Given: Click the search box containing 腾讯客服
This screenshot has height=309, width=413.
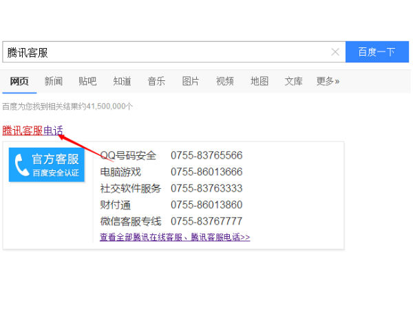Looking at the screenshot, I should pyautogui.click(x=165, y=52).
